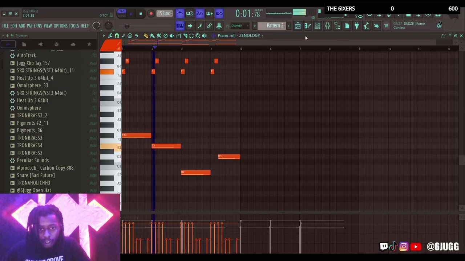Switch browser to sounds speaker tab

pyautogui.click(x=40, y=44)
